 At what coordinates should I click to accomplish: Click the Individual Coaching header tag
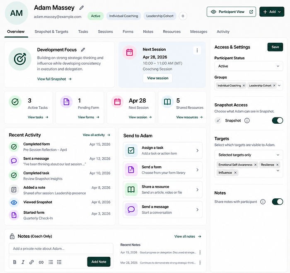(x=123, y=16)
